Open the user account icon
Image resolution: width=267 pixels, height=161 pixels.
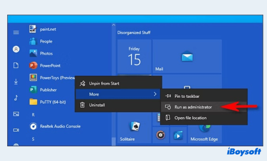[16, 49]
